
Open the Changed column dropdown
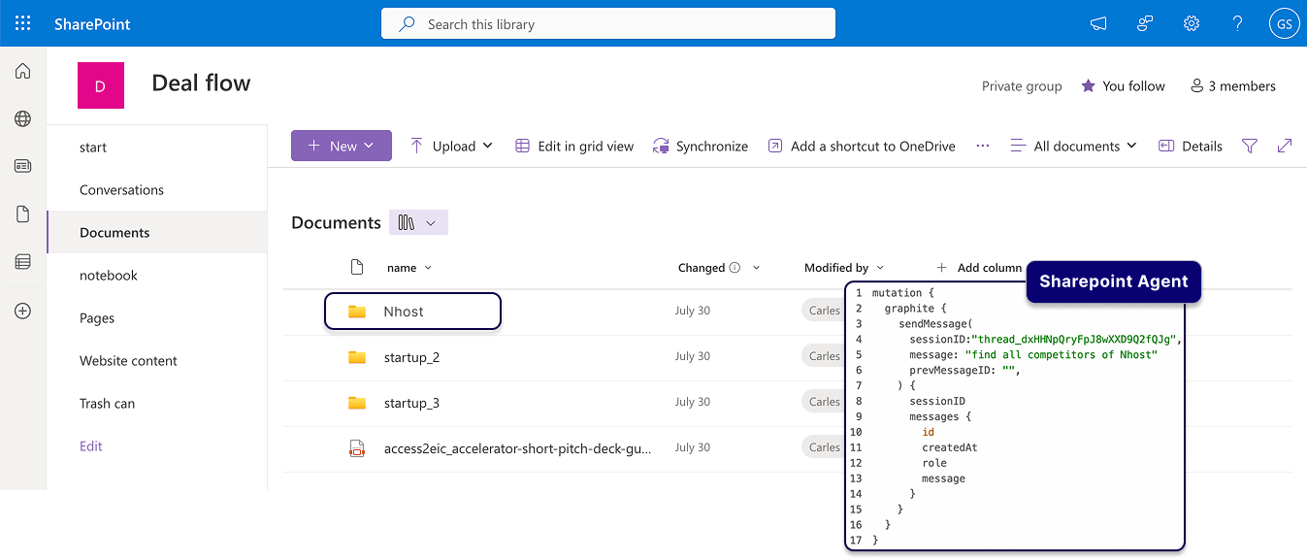click(757, 268)
